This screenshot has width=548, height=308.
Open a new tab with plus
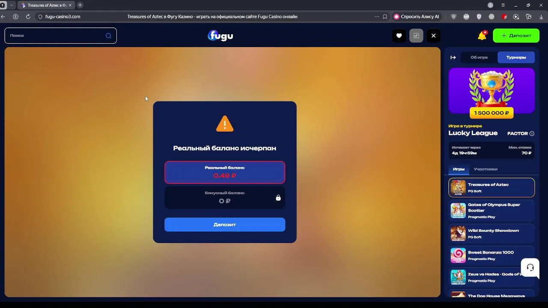point(80,5)
